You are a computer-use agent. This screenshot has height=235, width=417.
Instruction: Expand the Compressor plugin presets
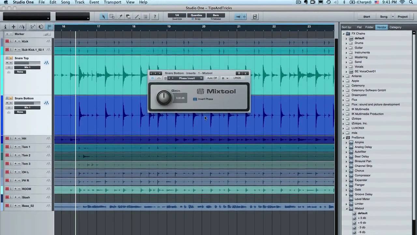pyautogui.click(x=347, y=175)
